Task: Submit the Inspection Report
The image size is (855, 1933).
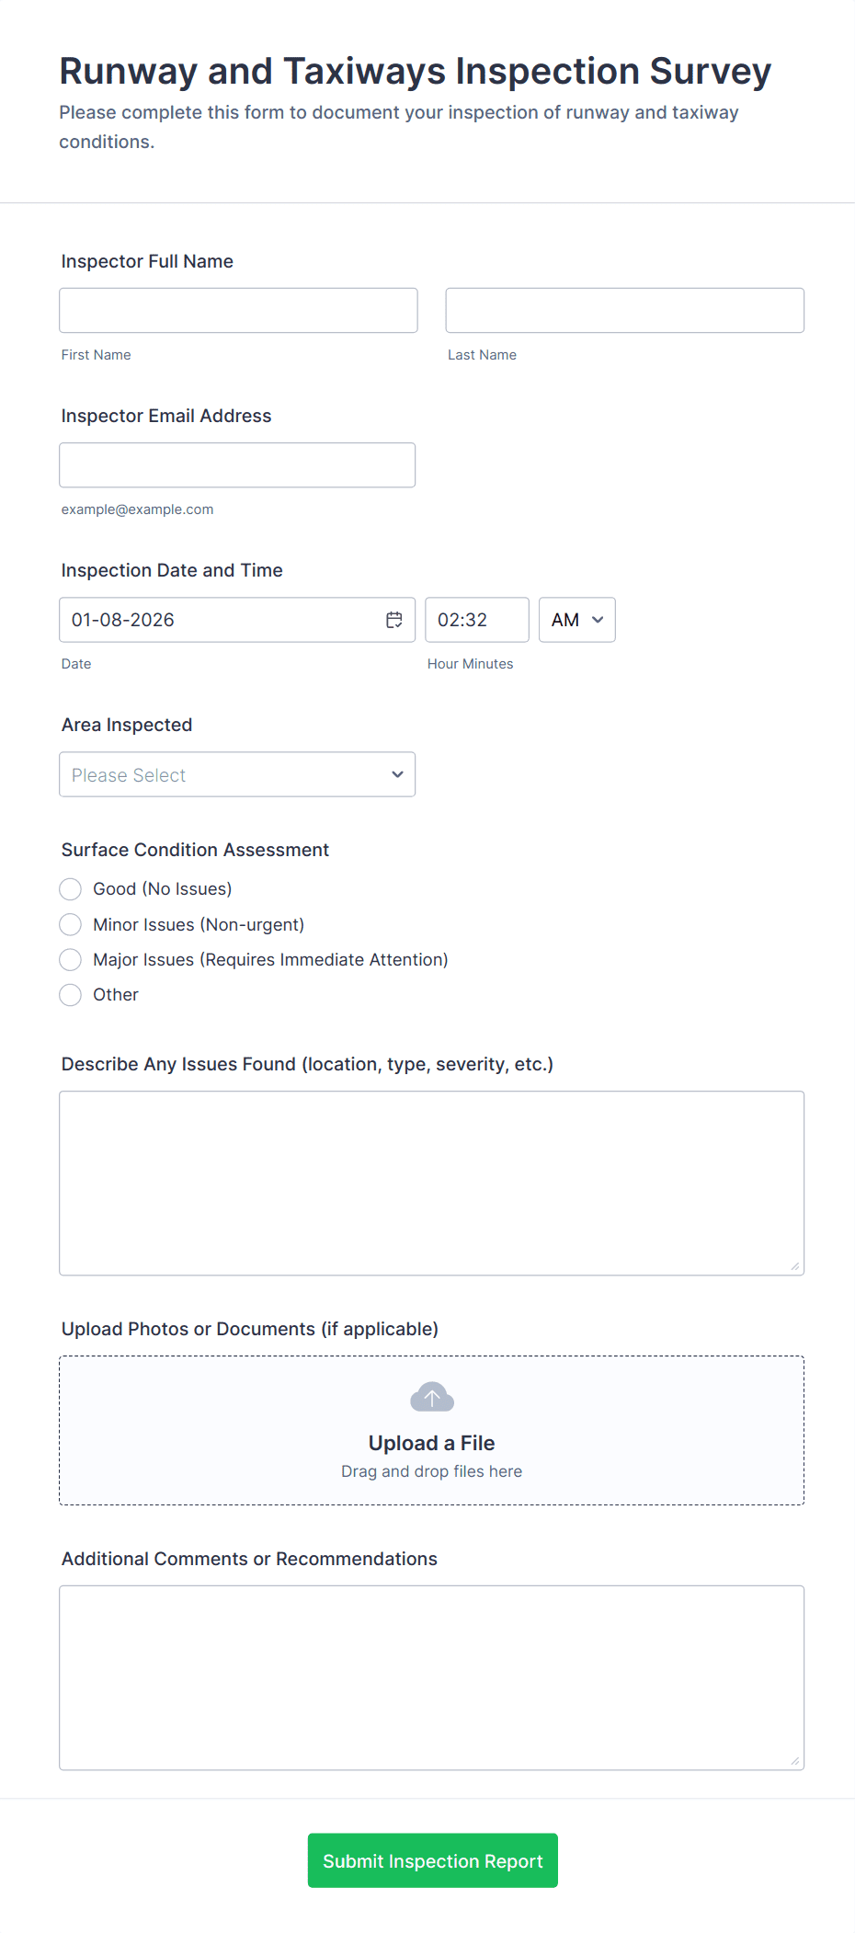Action: 432,1860
